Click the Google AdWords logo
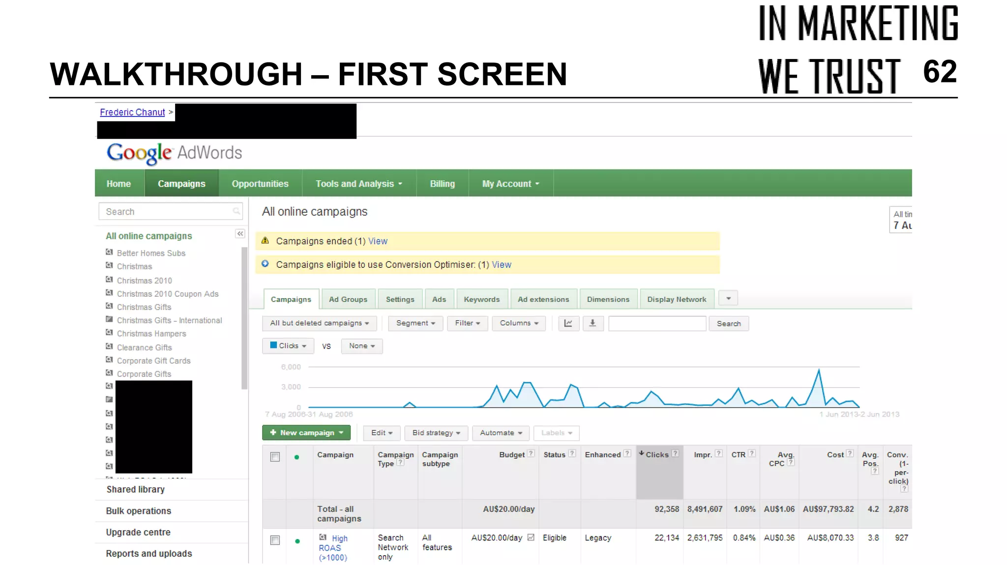Viewport: 1007px width, 565px height. click(x=175, y=153)
